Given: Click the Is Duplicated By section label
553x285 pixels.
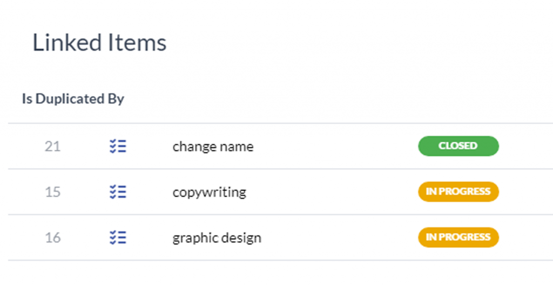Looking at the screenshot, I should pyautogui.click(x=73, y=99).
